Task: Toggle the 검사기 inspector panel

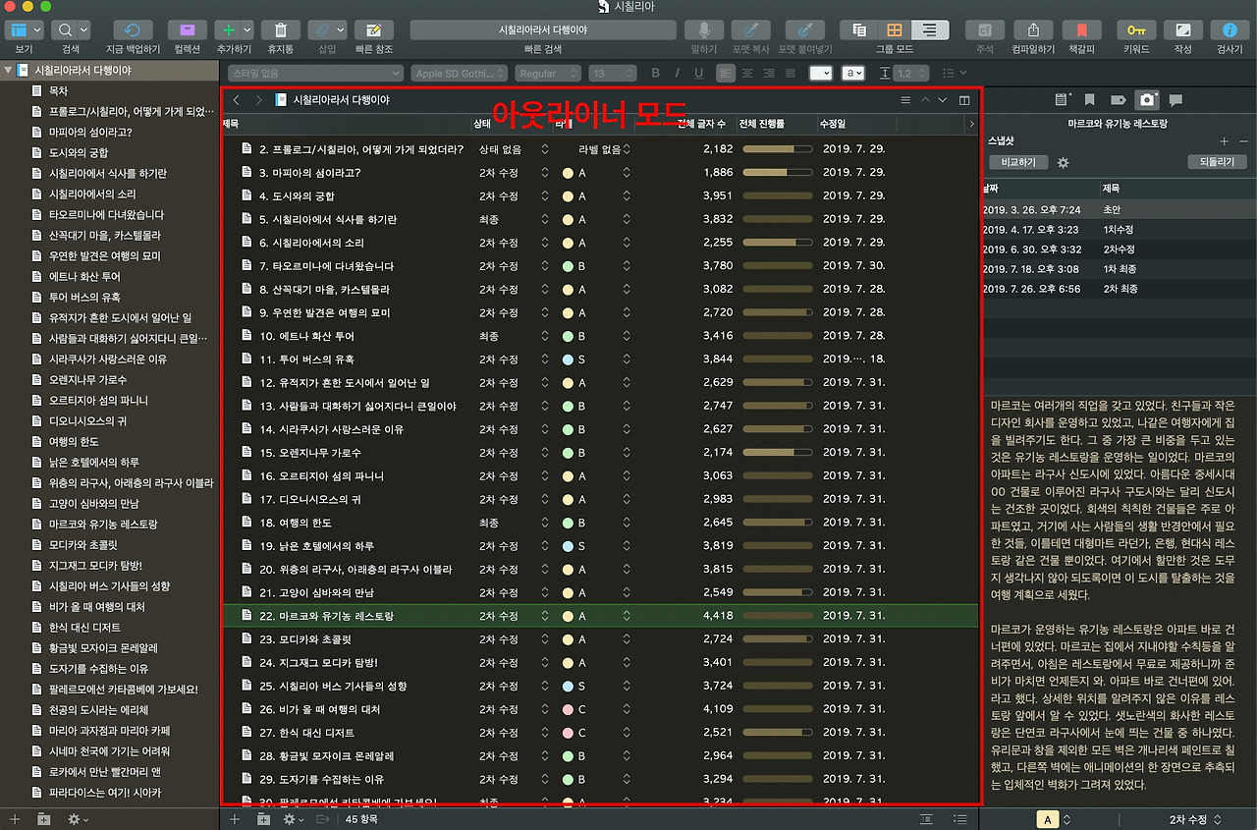Action: pyautogui.click(x=1230, y=30)
